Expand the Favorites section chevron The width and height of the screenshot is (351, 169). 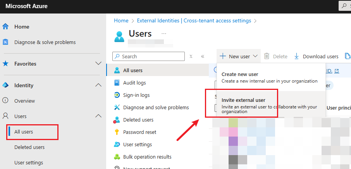98,64
